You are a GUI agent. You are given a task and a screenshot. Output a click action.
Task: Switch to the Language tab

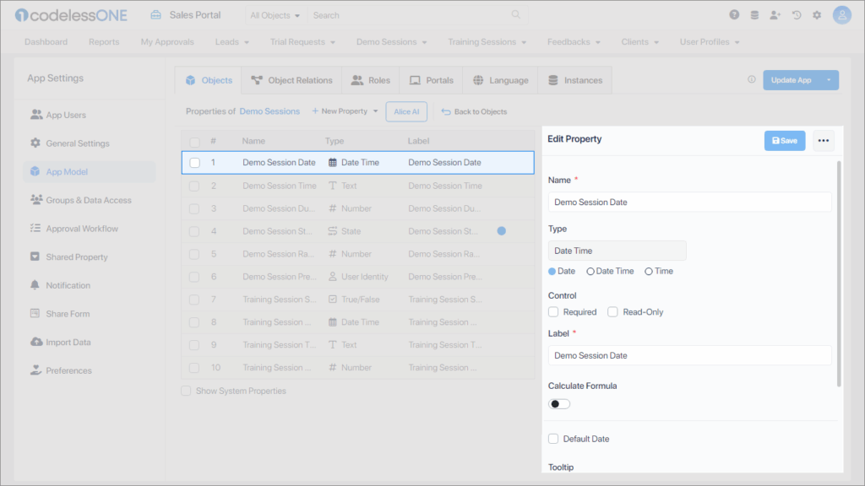click(x=500, y=80)
